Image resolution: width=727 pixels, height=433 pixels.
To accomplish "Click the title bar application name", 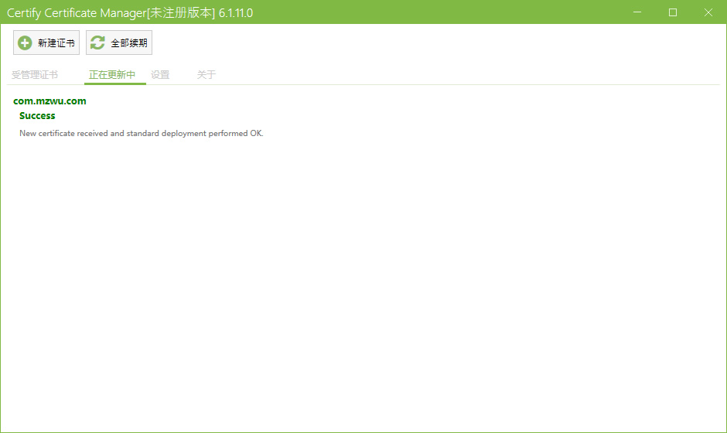I will click(77, 13).
